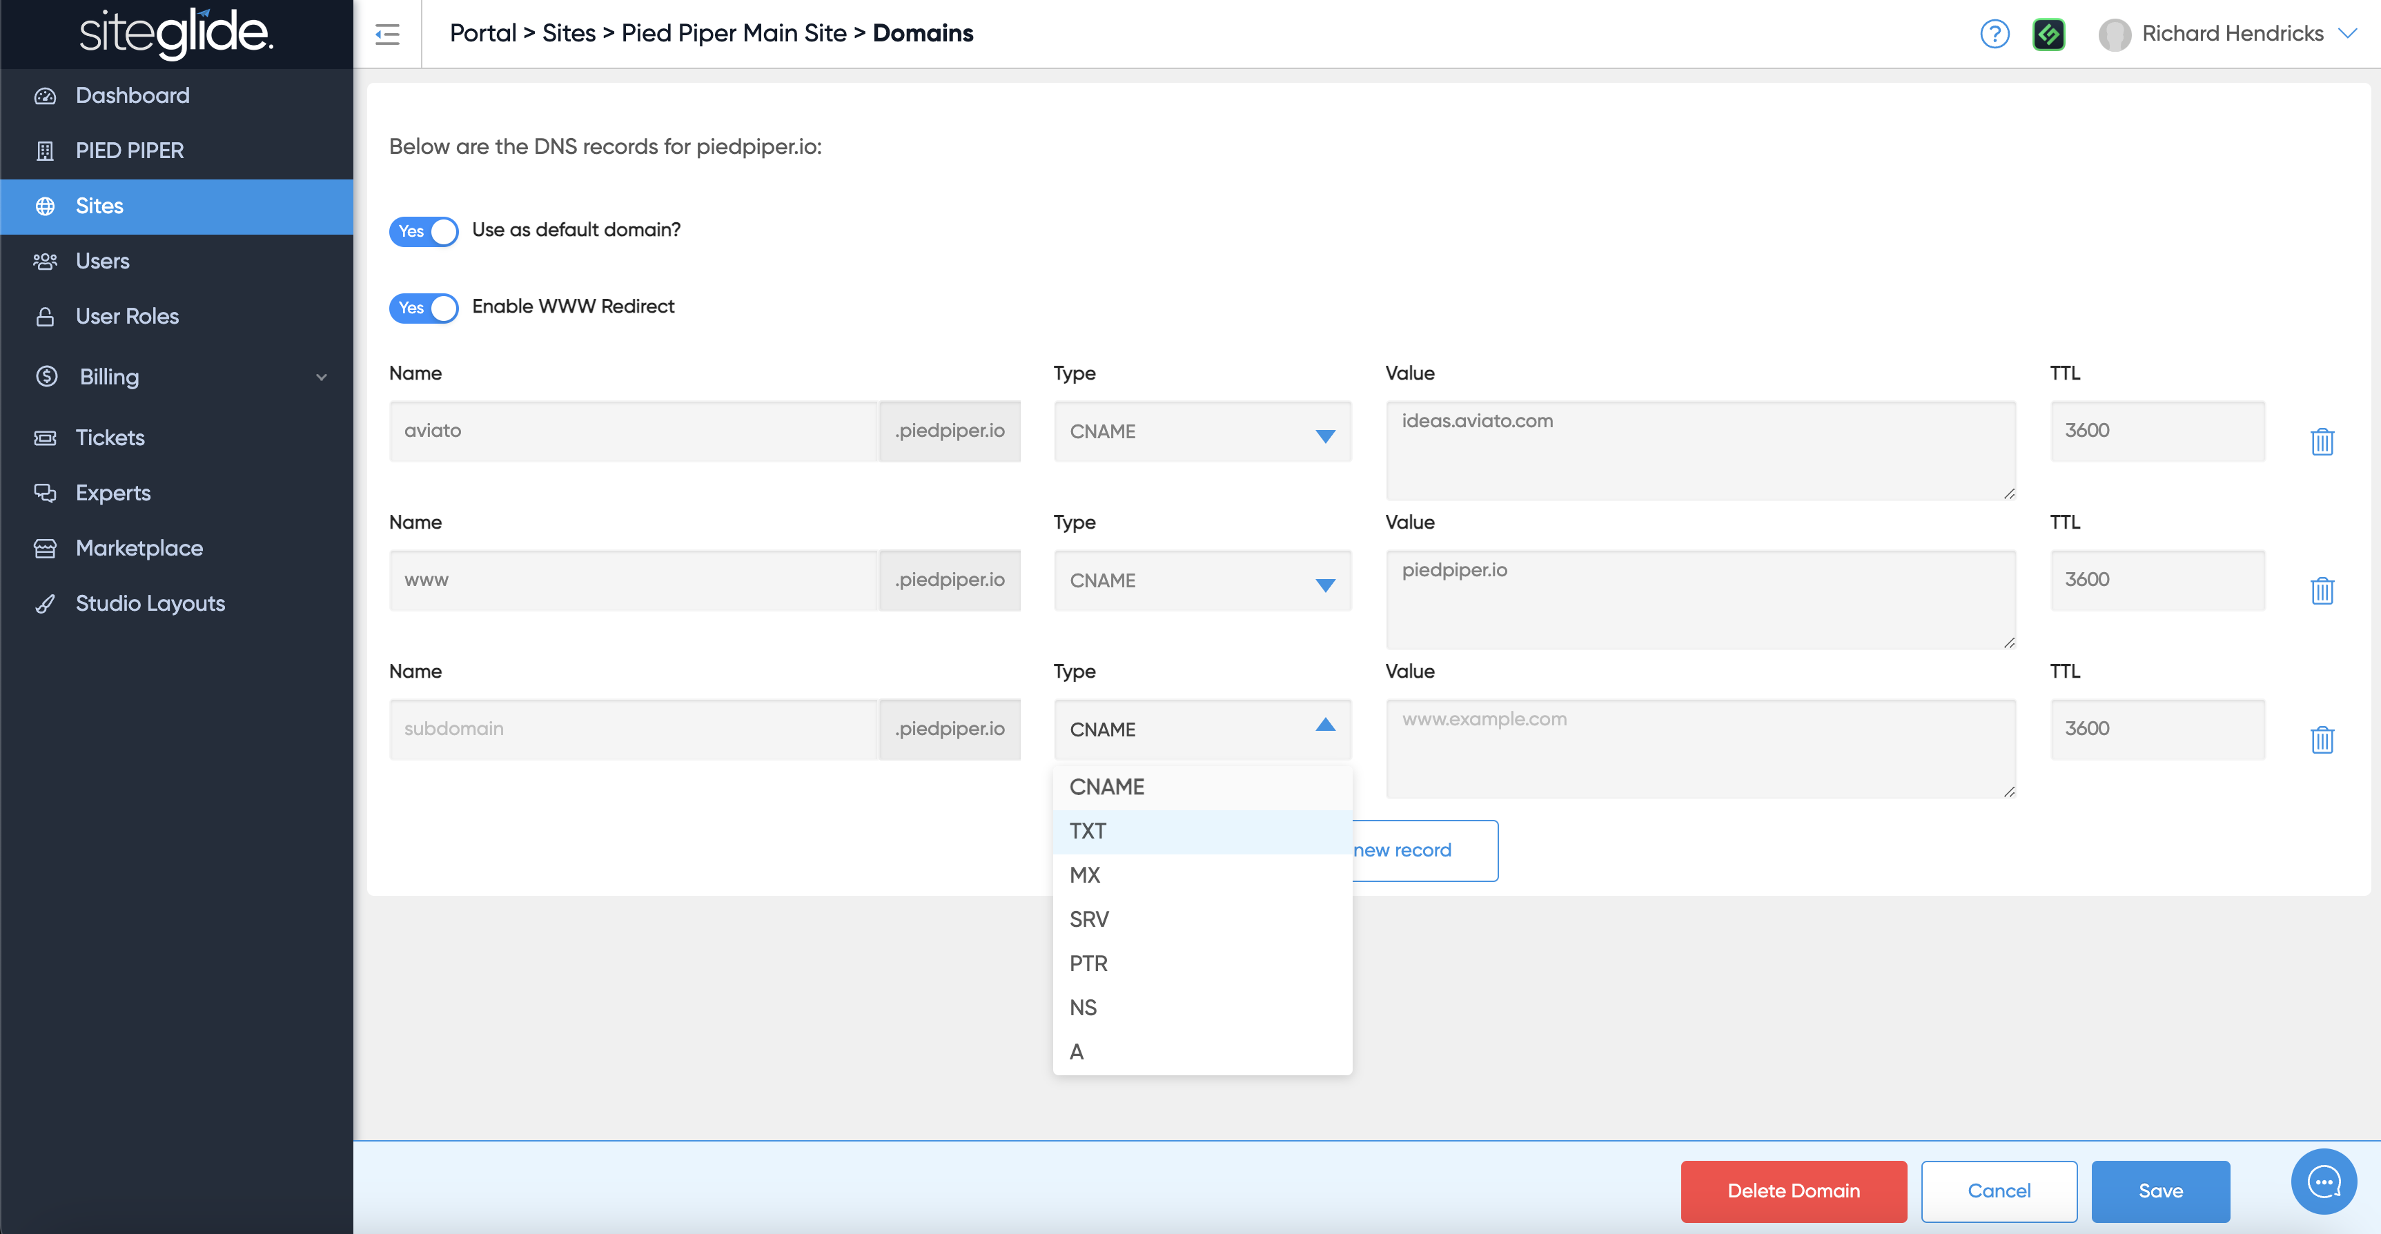Screen dimensions: 2381x1234
Task: Click the trash icon for aviato record
Action: click(x=2322, y=442)
